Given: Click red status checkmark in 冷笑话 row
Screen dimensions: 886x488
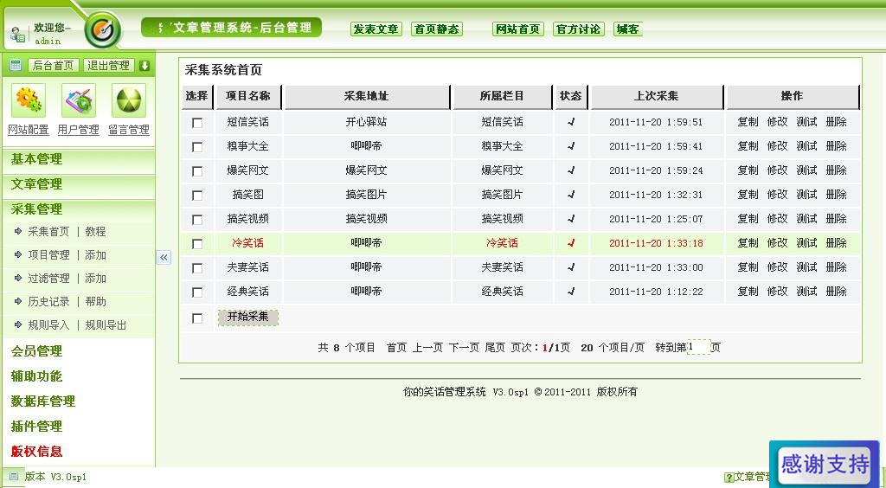Looking at the screenshot, I should (571, 243).
